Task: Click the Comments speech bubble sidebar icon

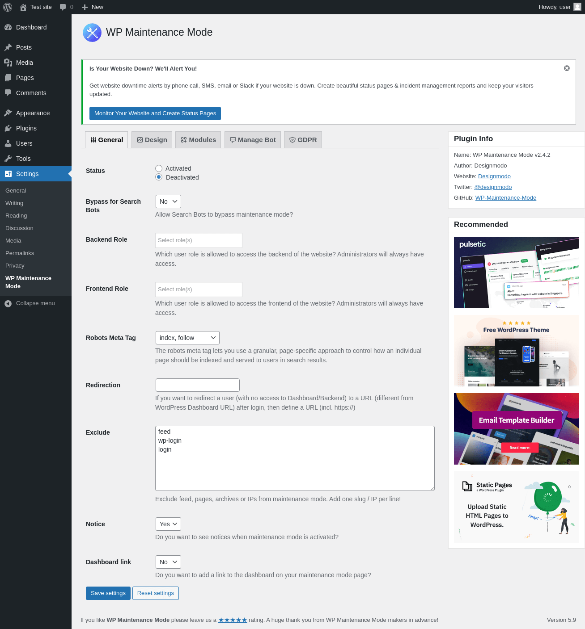Action: pyautogui.click(x=8, y=93)
